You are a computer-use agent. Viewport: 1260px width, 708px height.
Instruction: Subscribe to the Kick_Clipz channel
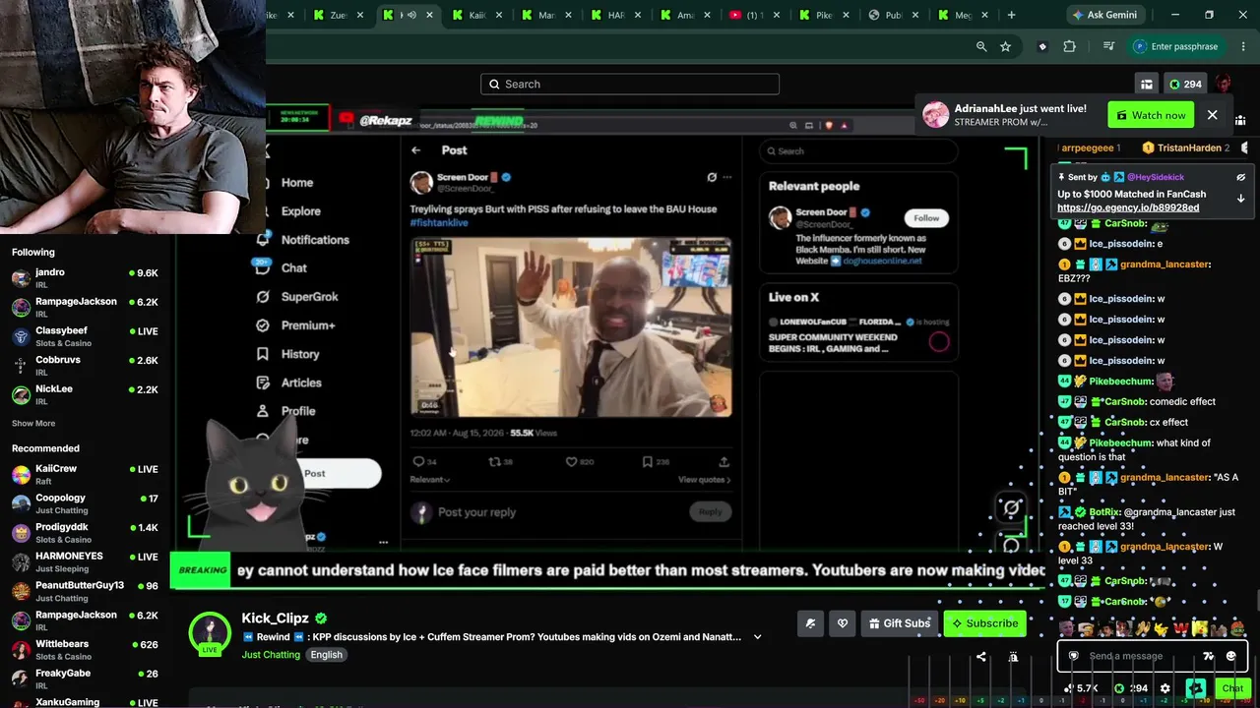tap(984, 622)
